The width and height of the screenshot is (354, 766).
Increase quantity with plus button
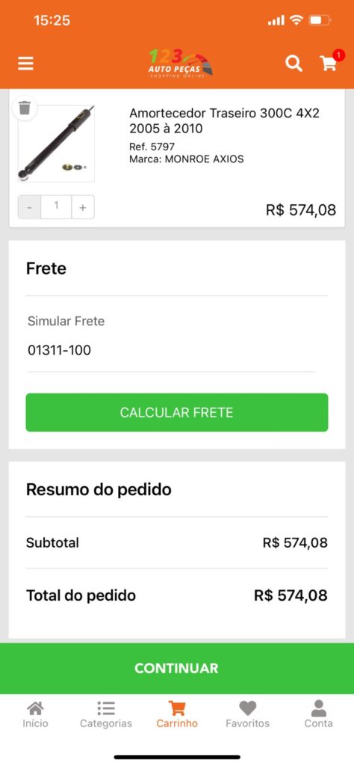[83, 207]
